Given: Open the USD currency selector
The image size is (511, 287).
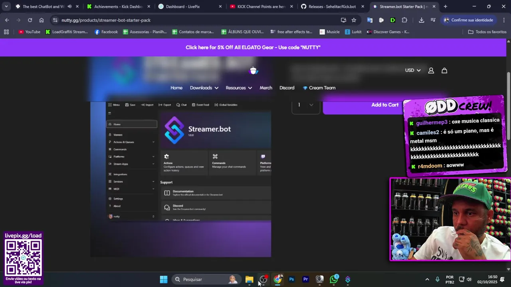Looking at the screenshot, I should tap(413, 70).
